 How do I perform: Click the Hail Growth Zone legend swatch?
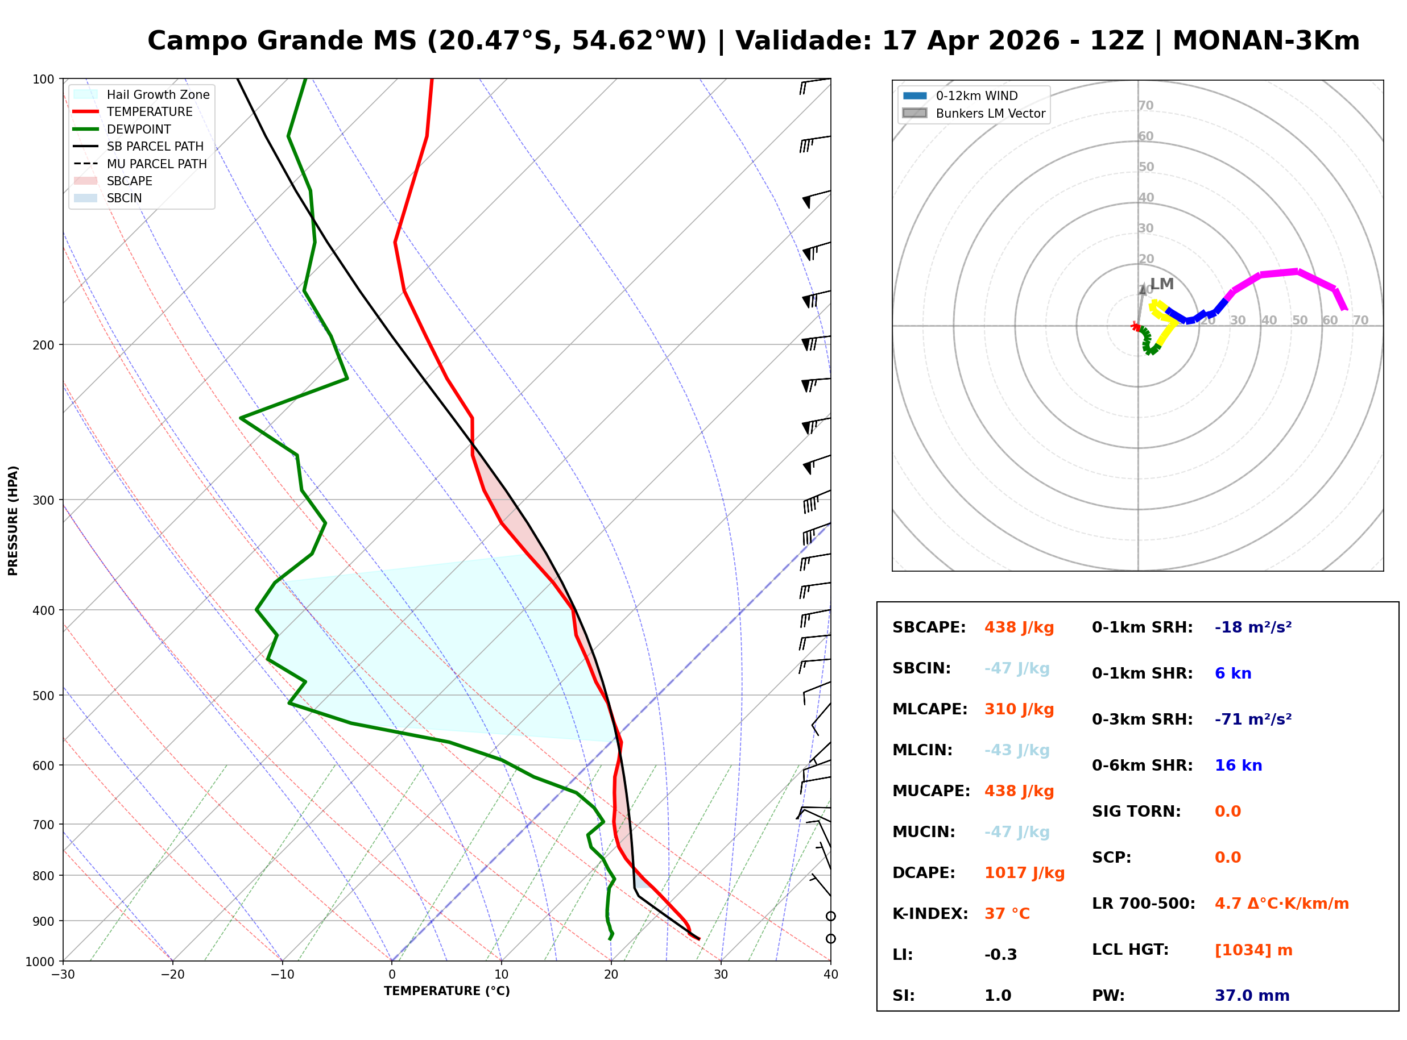[x=86, y=94]
